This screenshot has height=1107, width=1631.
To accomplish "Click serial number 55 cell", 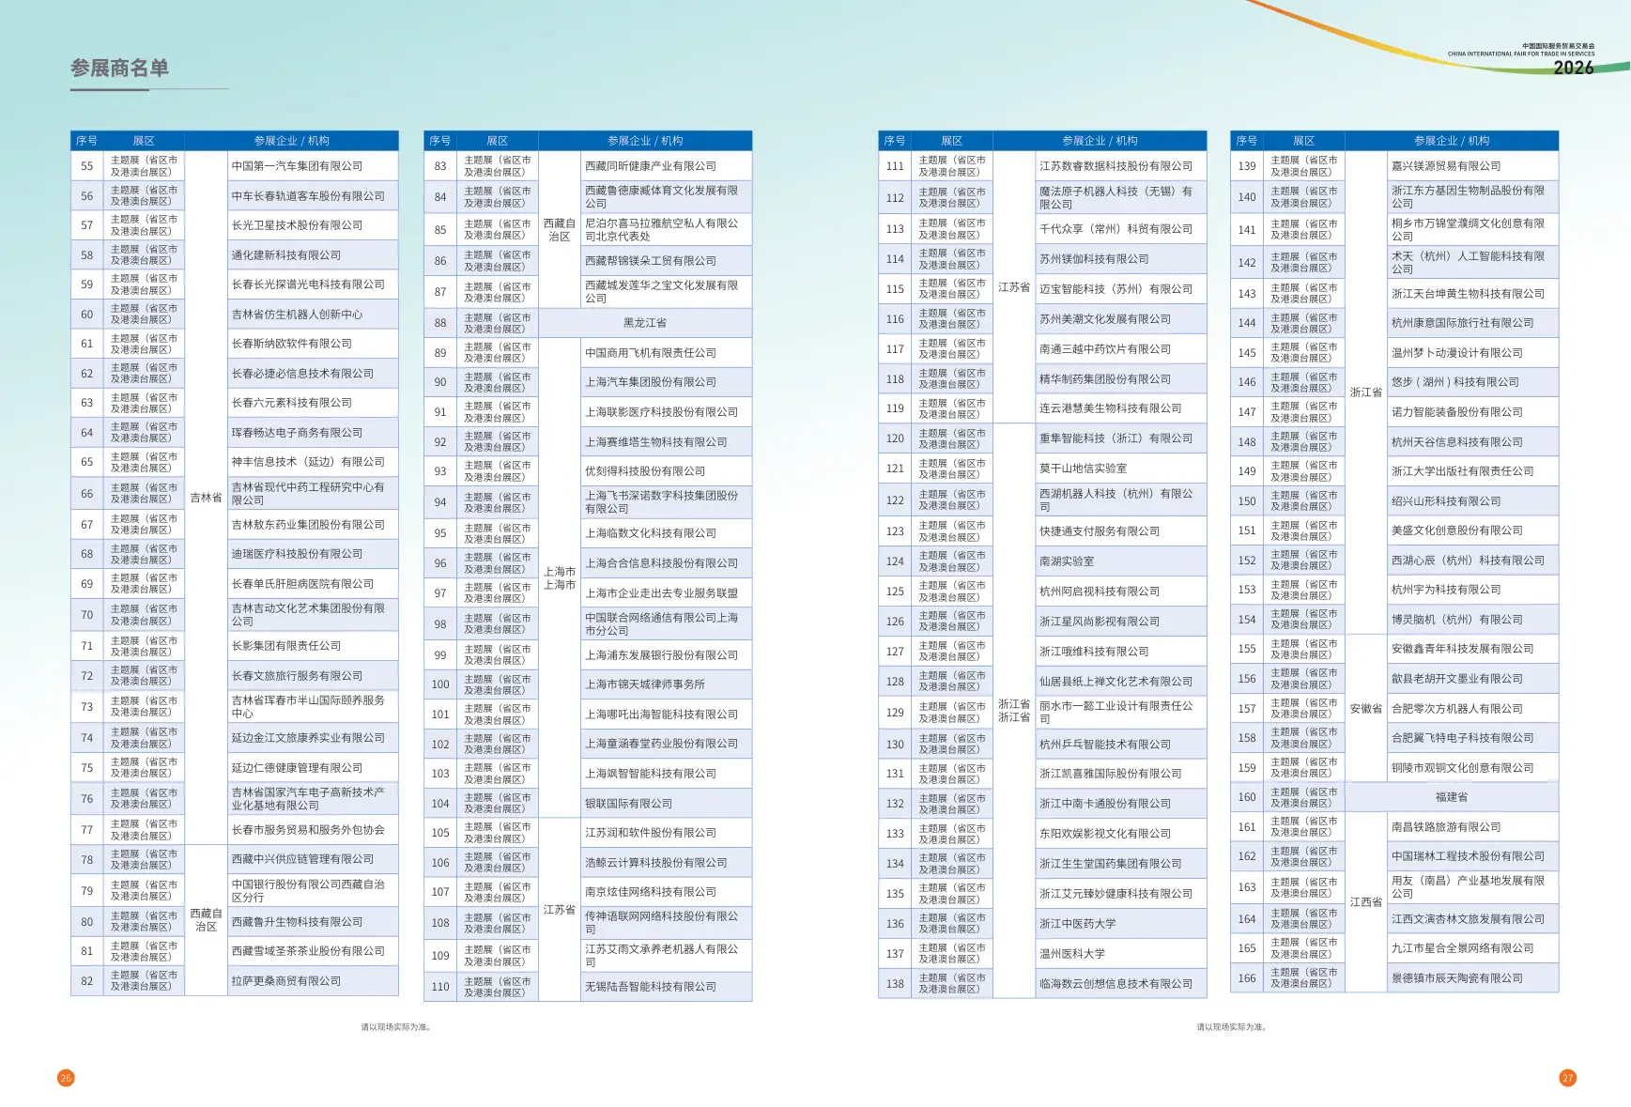I will 87,166.
